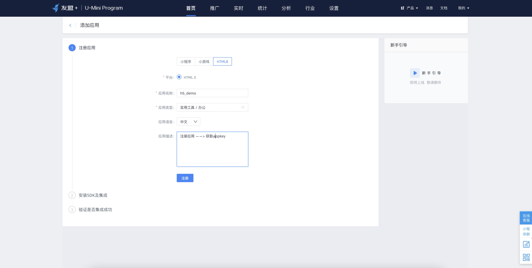Image resolution: width=532 pixels, height=268 pixels.
Task: Click the 注册 button
Action: [x=185, y=178]
